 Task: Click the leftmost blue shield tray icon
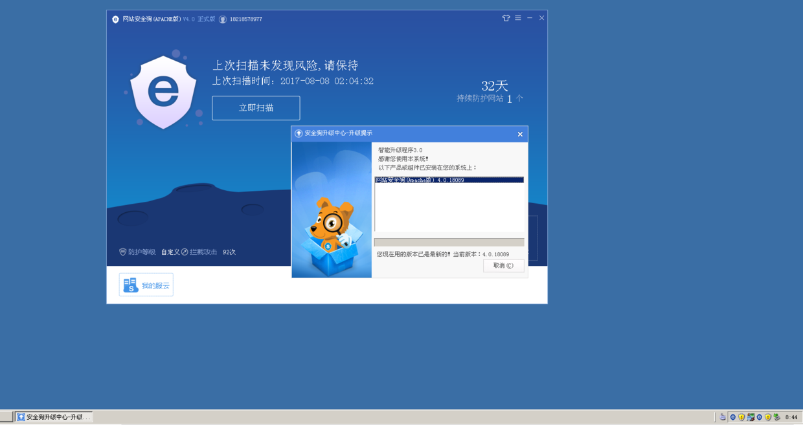pyautogui.click(x=733, y=417)
